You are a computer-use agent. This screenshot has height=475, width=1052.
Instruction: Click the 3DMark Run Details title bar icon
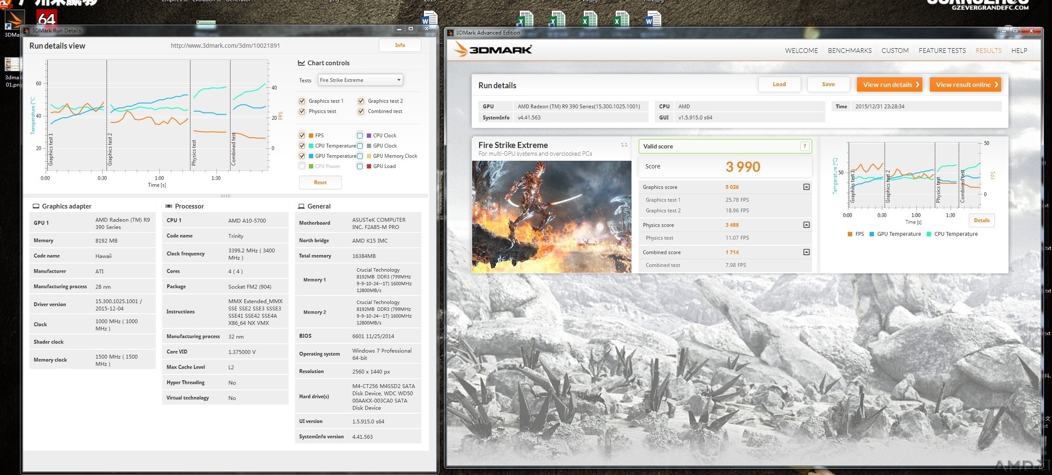[26, 31]
